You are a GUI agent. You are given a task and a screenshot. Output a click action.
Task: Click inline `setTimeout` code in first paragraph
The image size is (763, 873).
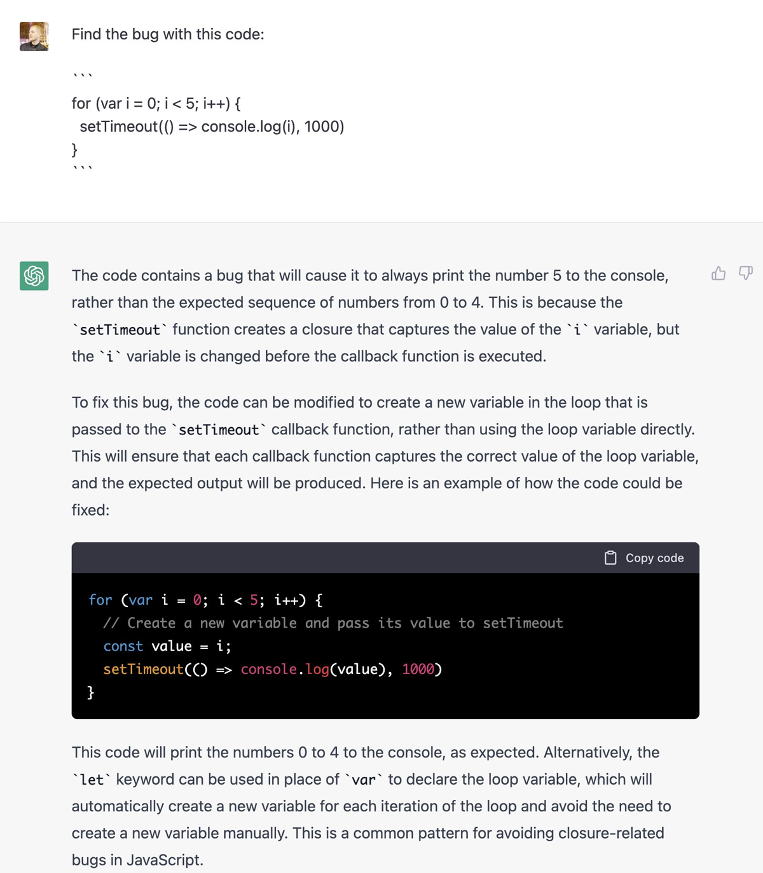click(x=120, y=329)
